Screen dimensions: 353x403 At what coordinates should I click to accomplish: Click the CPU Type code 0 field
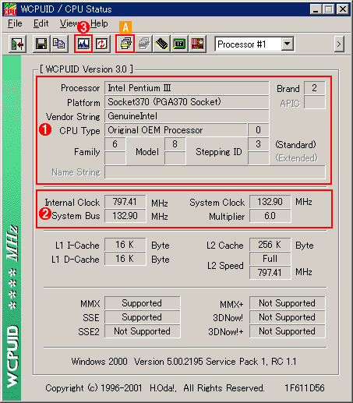(x=258, y=130)
